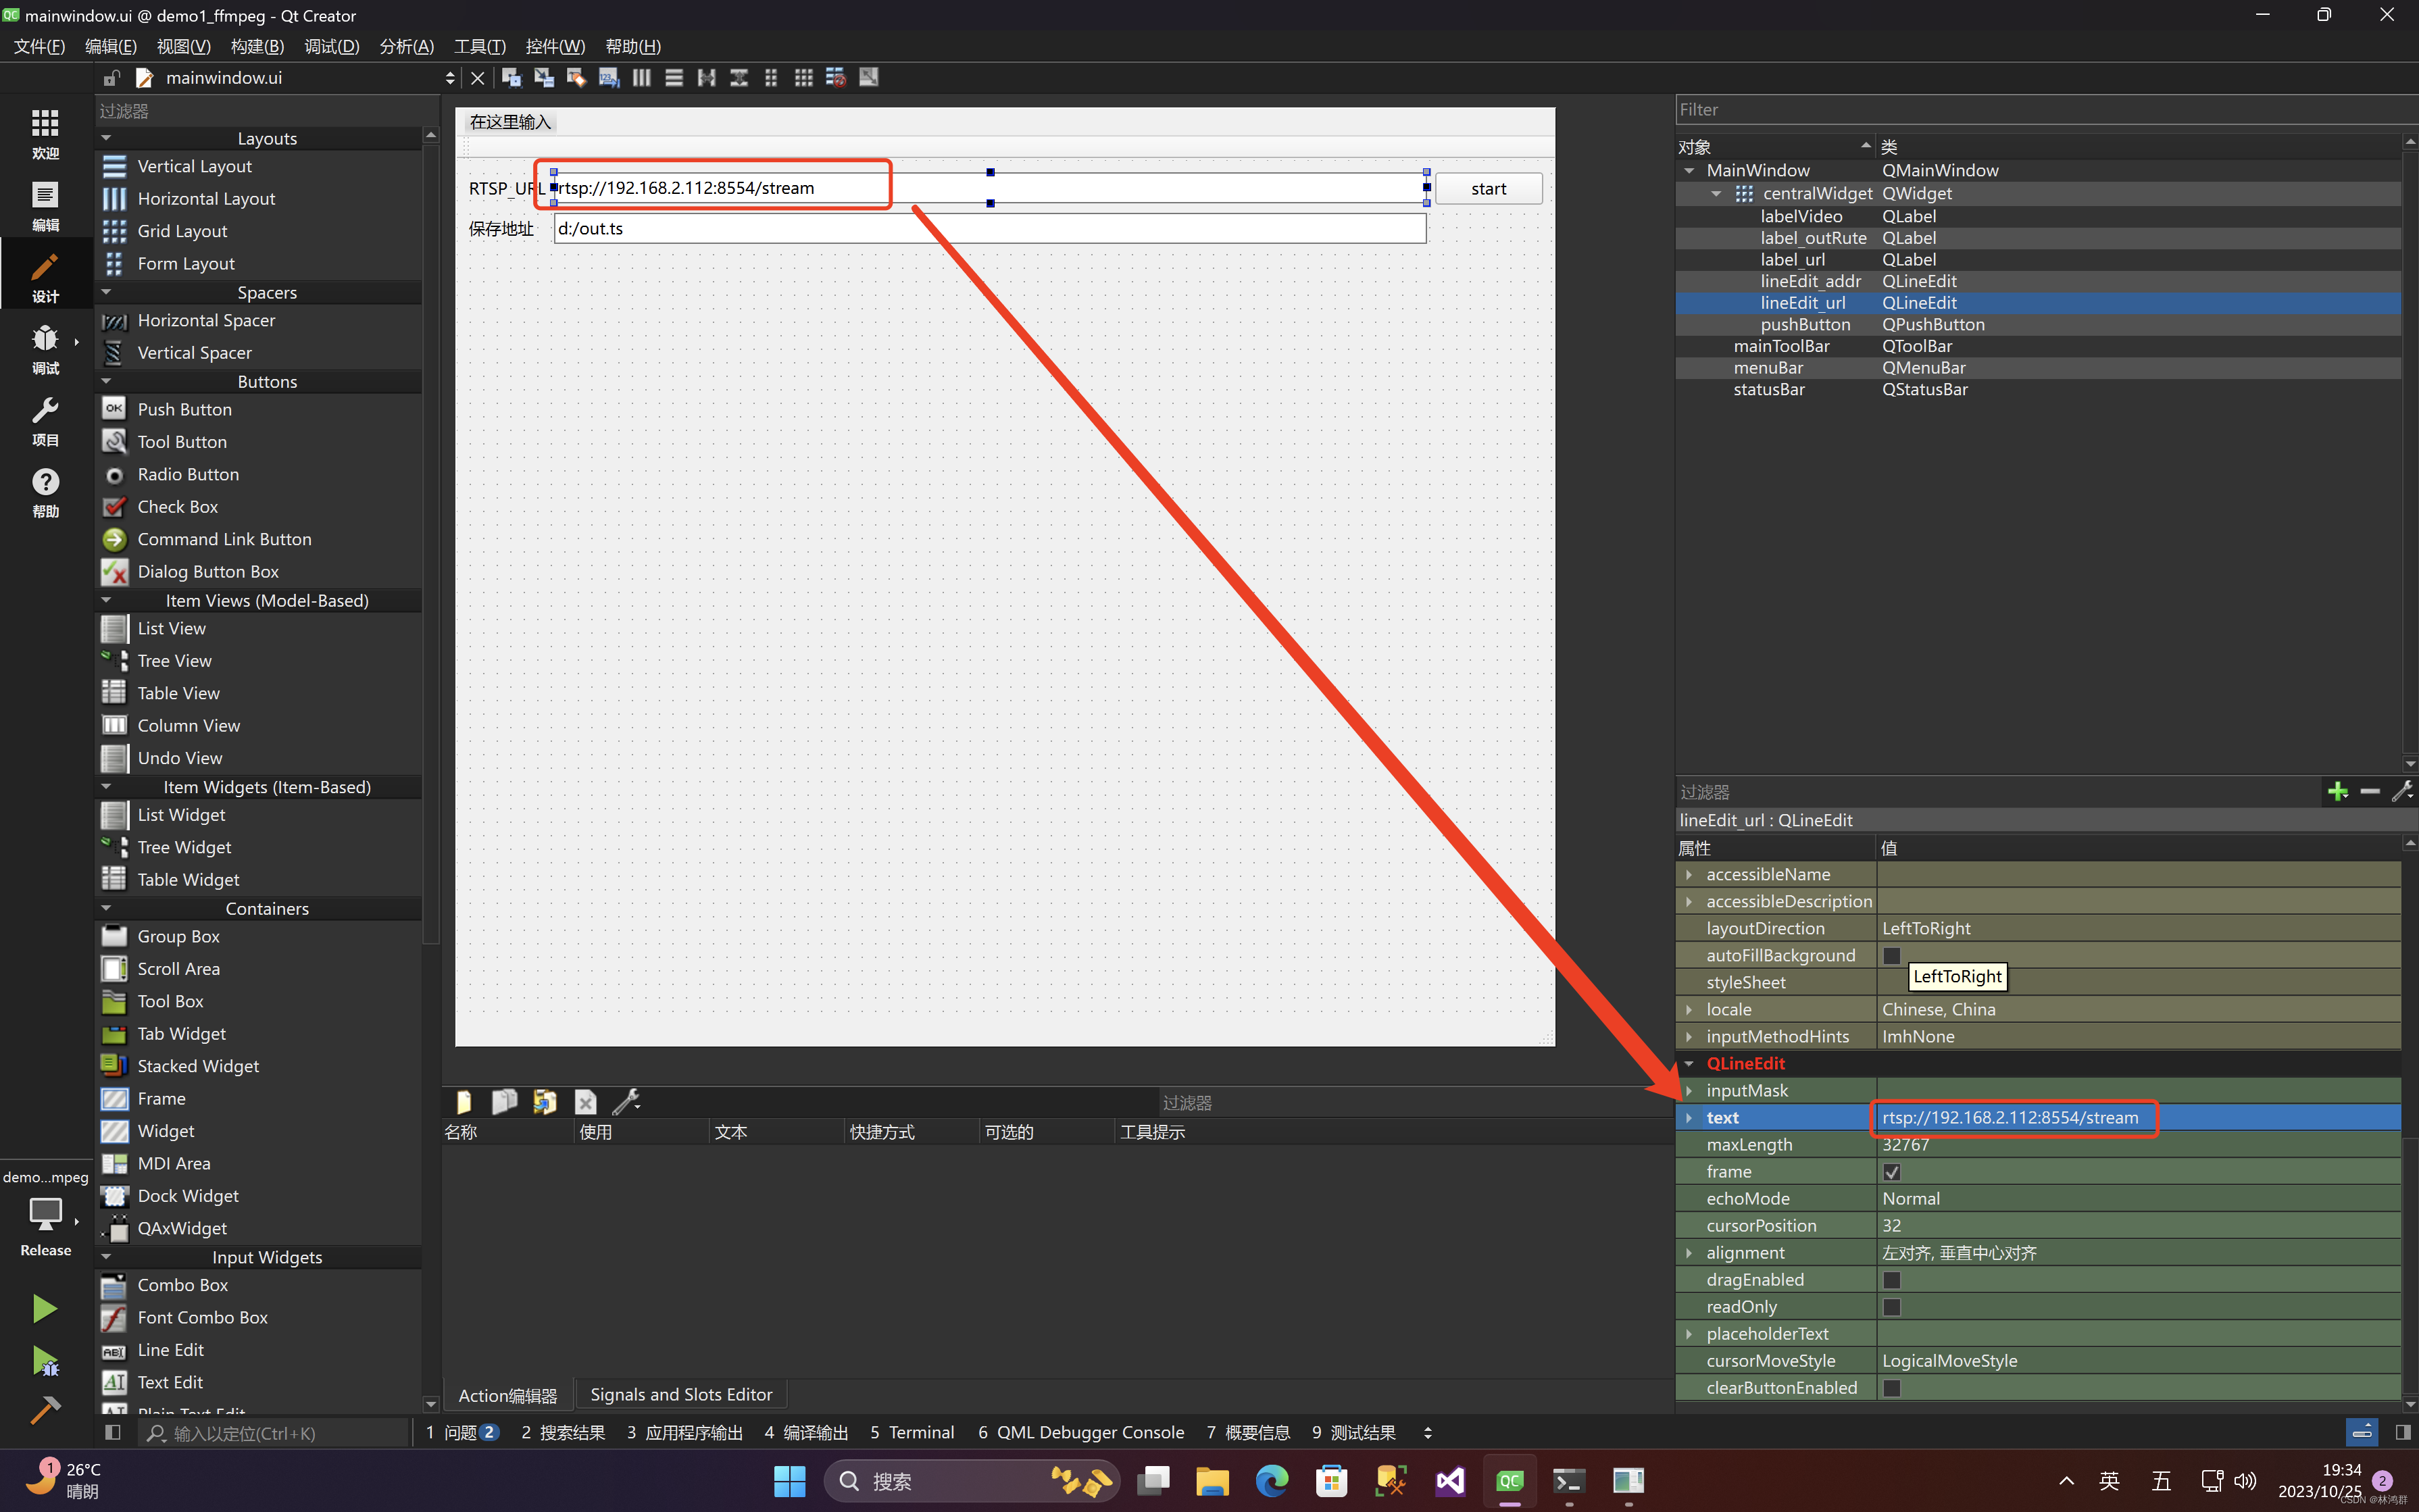
Task: Toggle file lock icon beside mainwindow.ui
Action: (x=112, y=78)
